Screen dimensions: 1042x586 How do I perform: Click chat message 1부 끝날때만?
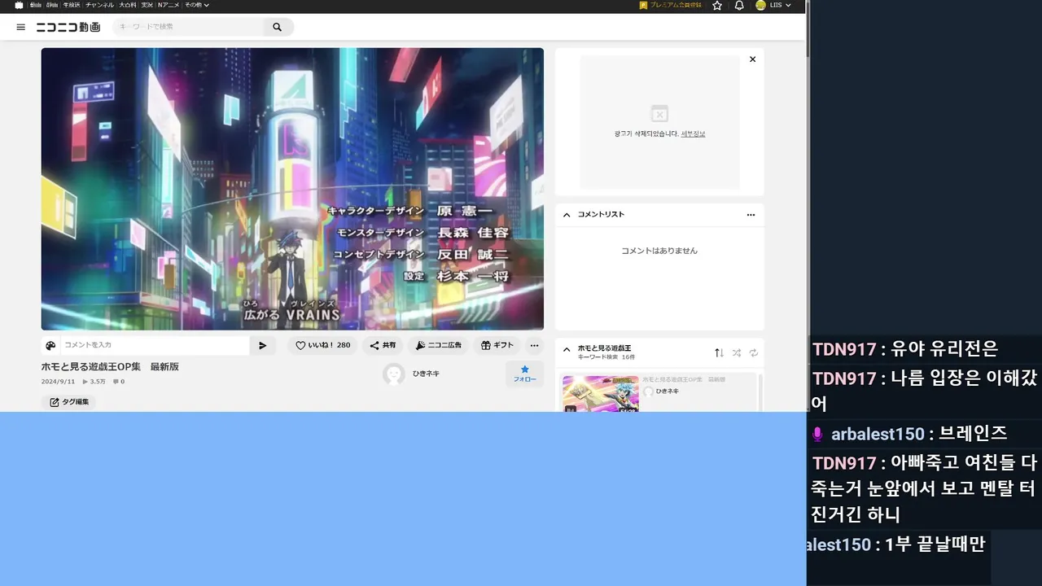[x=935, y=544]
